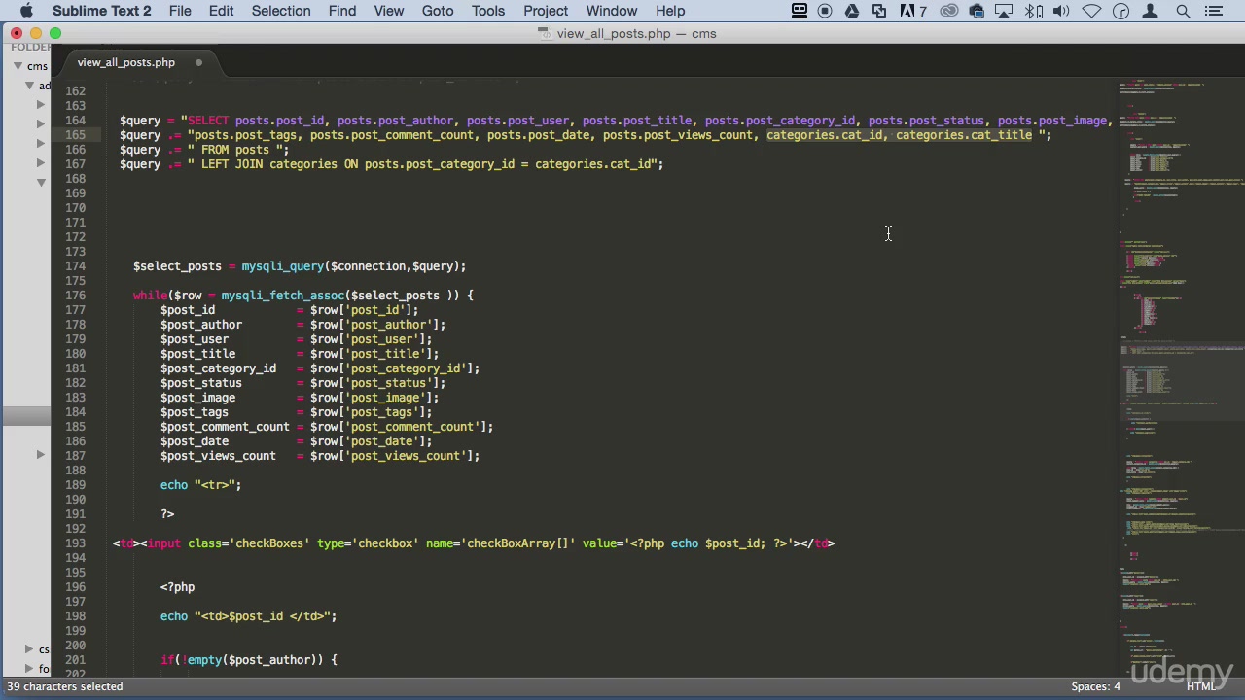Open the Wi-Fi status menu
This screenshot has height=700, width=1245.
pyautogui.click(x=1091, y=11)
